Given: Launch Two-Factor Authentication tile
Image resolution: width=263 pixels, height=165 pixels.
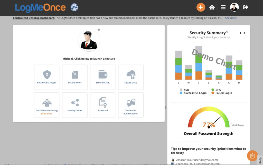Looking at the screenshot, I should (x=131, y=105).
